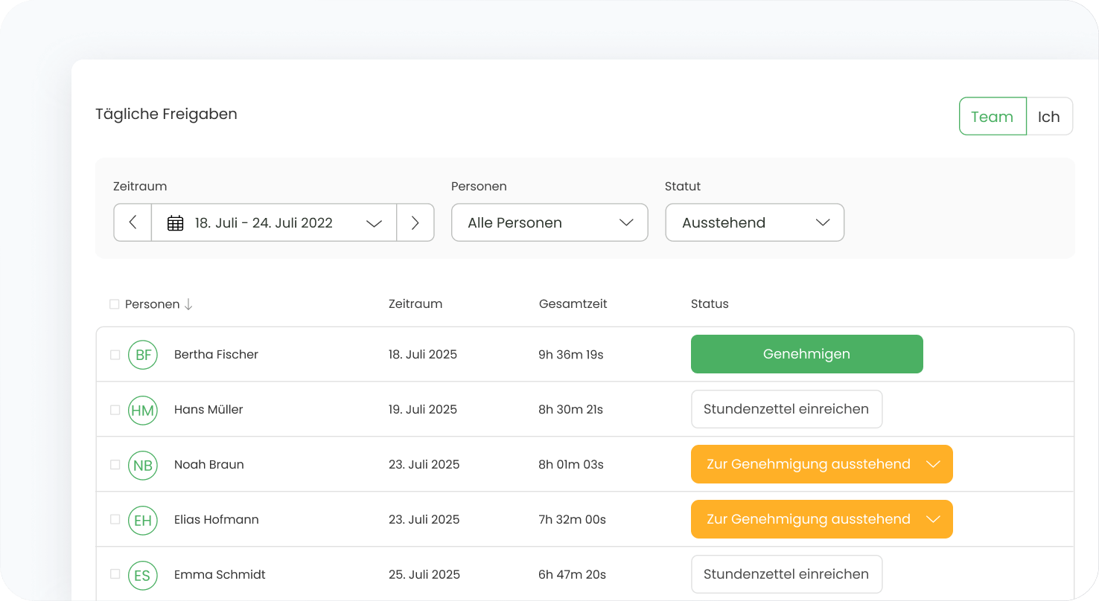Image resolution: width=1099 pixels, height=601 pixels.
Task: Click Elias Hofmann's EH avatar
Action: 143,520
